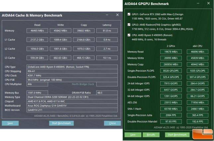Viewport: 214px width, 141px height.
Task: Select GPU 64-bit Integer IOPS 1391 GIOPS
Action: [x=171, y=96]
